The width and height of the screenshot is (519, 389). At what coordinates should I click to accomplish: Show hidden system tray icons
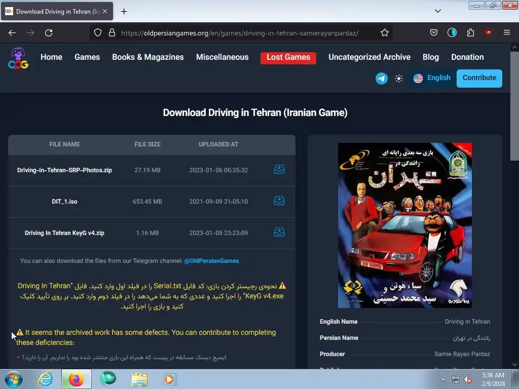tap(443, 379)
